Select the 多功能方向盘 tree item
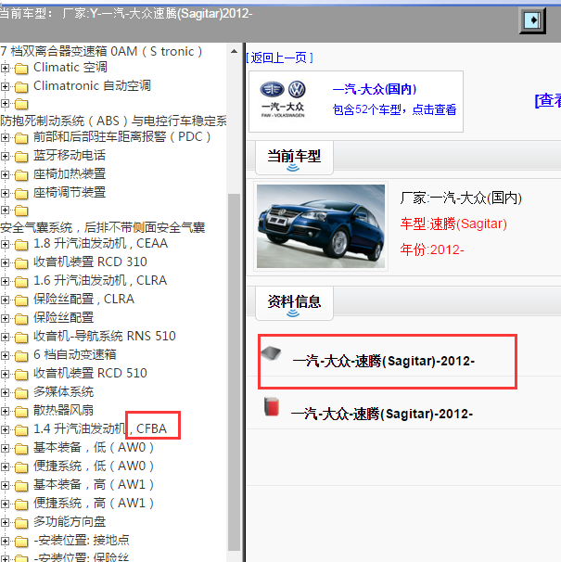This screenshot has height=562, width=561. pyautogui.click(x=70, y=521)
